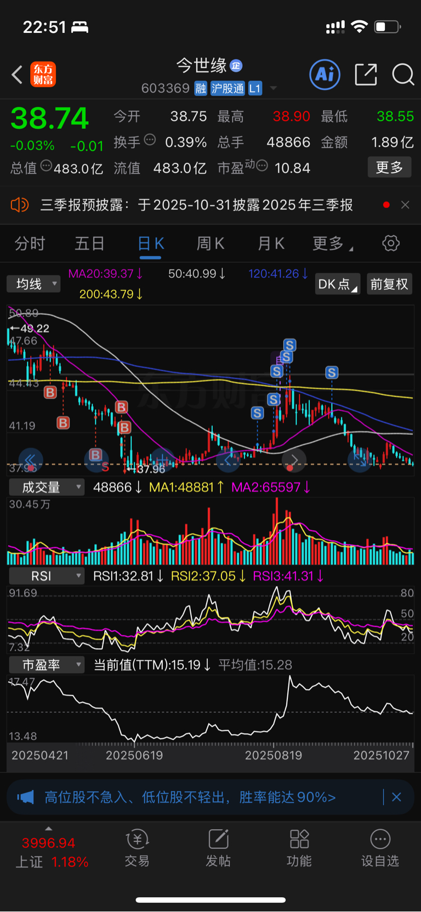
Task: Tap the rightmost S sell marker
Action: click(331, 373)
